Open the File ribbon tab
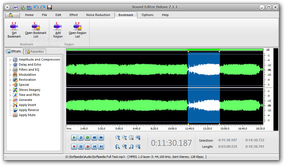 click(x=44, y=15)
